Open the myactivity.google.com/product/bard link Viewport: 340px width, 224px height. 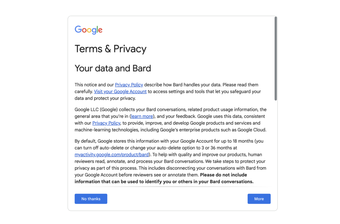coord(112,155)
